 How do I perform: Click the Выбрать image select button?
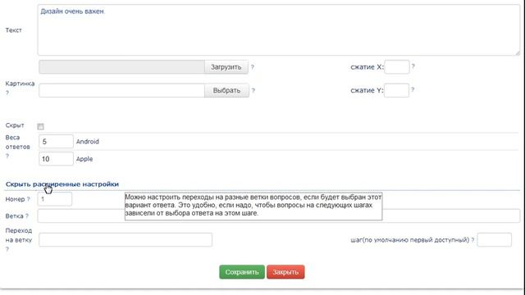[x=226, y=90]
